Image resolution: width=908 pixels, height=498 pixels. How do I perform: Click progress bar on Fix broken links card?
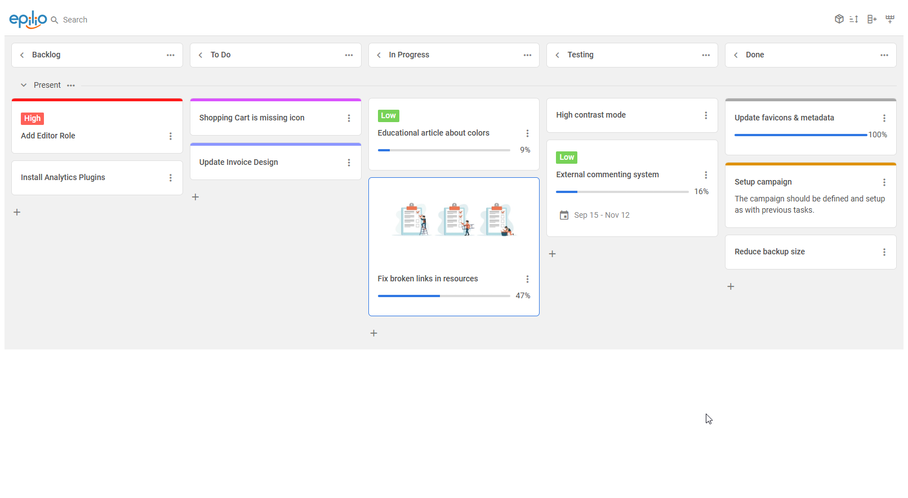tap(444, 296)
